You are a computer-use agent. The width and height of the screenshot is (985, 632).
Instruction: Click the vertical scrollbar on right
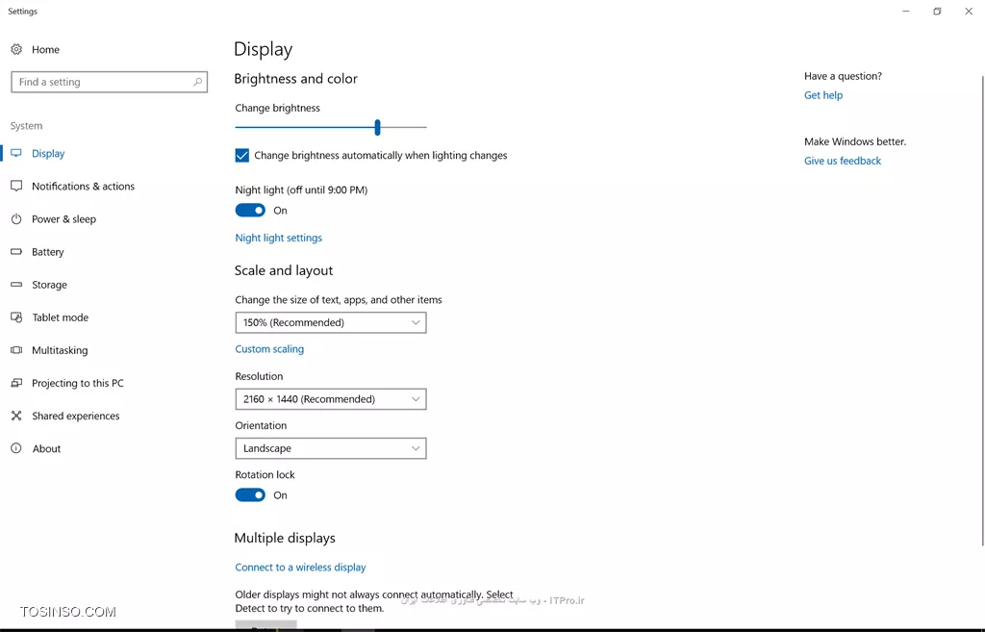click(982, 311)
